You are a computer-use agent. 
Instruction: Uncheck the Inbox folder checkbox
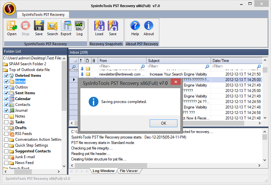6,81
